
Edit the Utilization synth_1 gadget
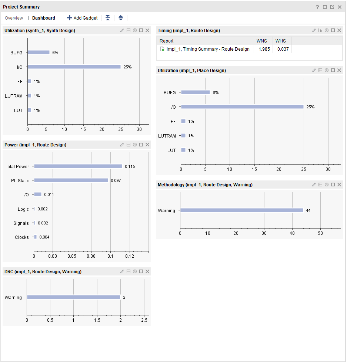point(122,30)
